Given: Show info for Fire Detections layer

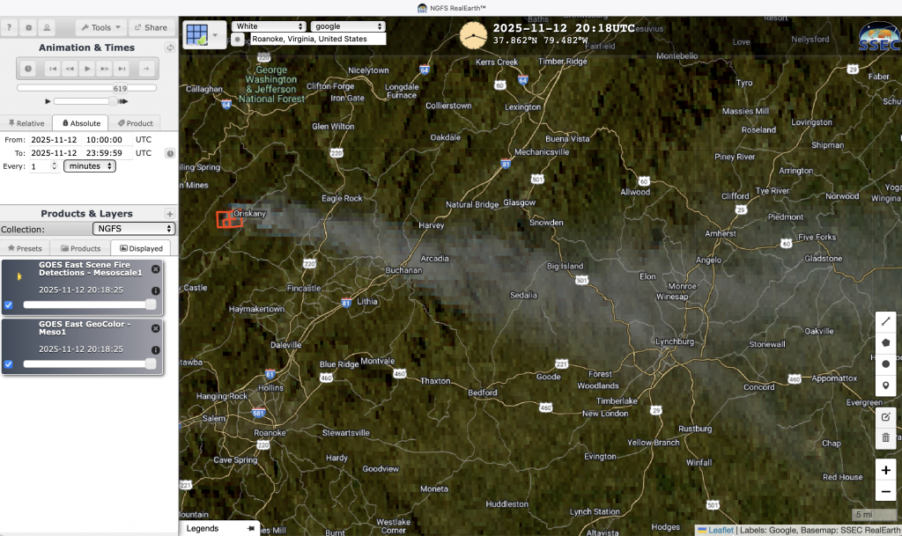Looking at the screenshot, I should [156, 290].
